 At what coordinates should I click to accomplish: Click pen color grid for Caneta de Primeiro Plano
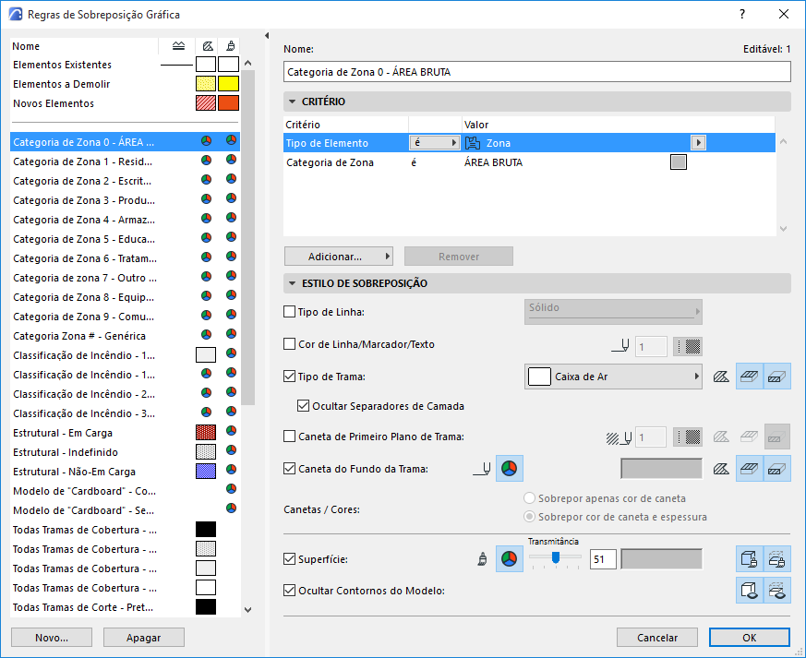coord(688,437)
